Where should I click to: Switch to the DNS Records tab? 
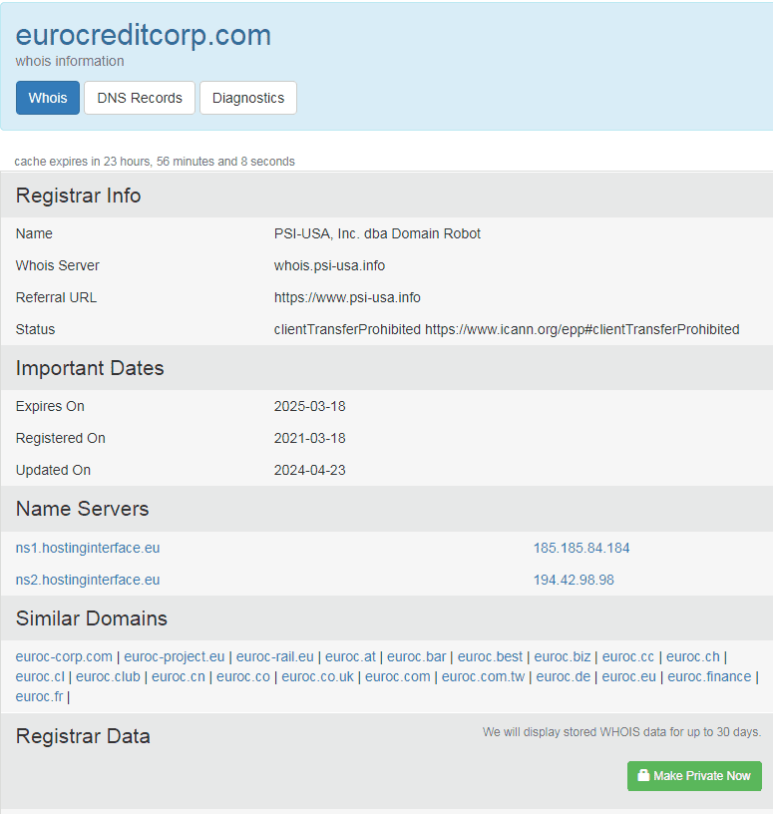coord(140,98)
